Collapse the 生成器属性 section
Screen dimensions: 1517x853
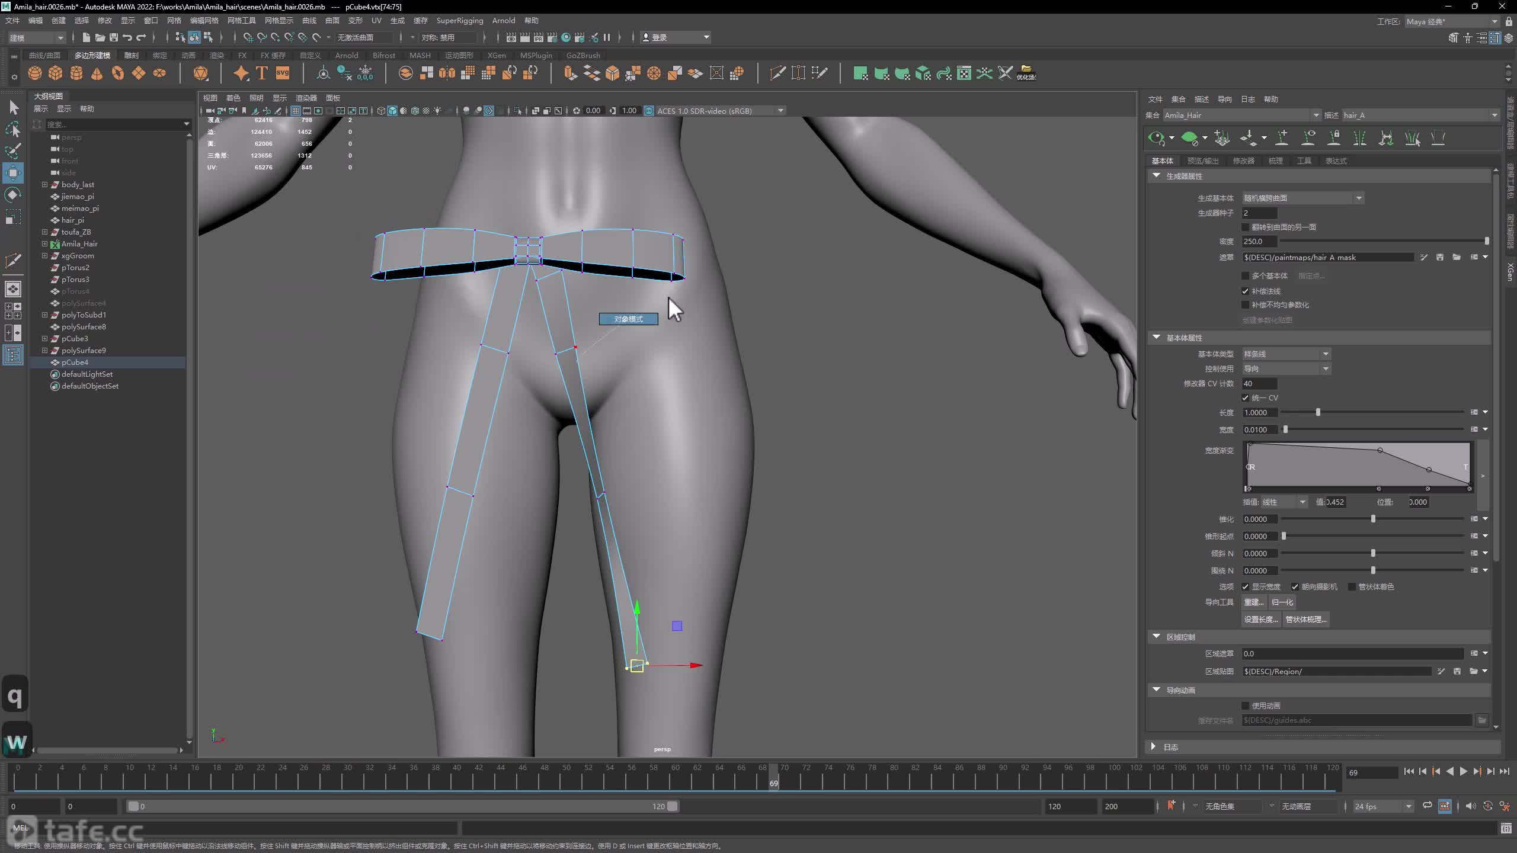1156,176
